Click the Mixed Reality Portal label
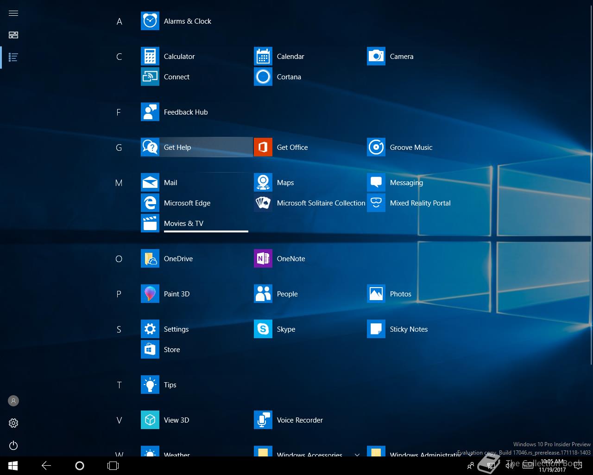 click(420, 203)
